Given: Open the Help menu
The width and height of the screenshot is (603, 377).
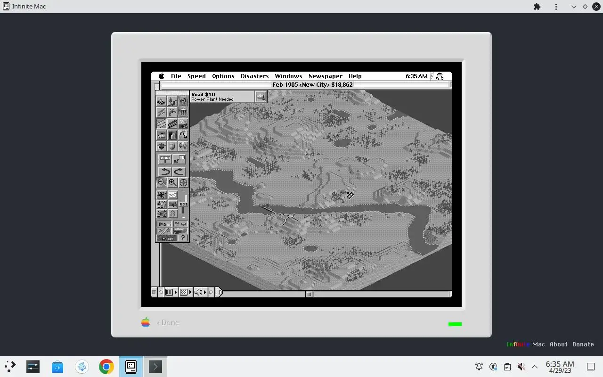Looking at the screenshot, I should point(355,76).
